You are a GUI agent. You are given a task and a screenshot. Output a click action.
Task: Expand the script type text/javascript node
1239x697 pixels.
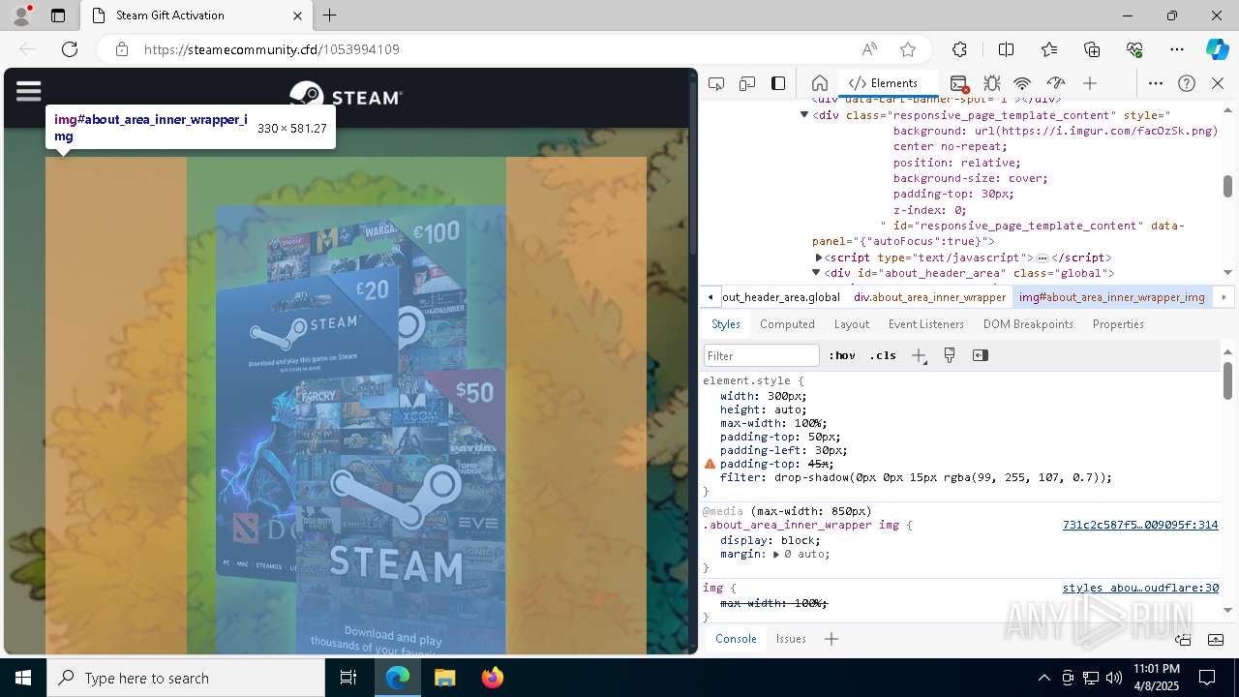tap(818, 258)
